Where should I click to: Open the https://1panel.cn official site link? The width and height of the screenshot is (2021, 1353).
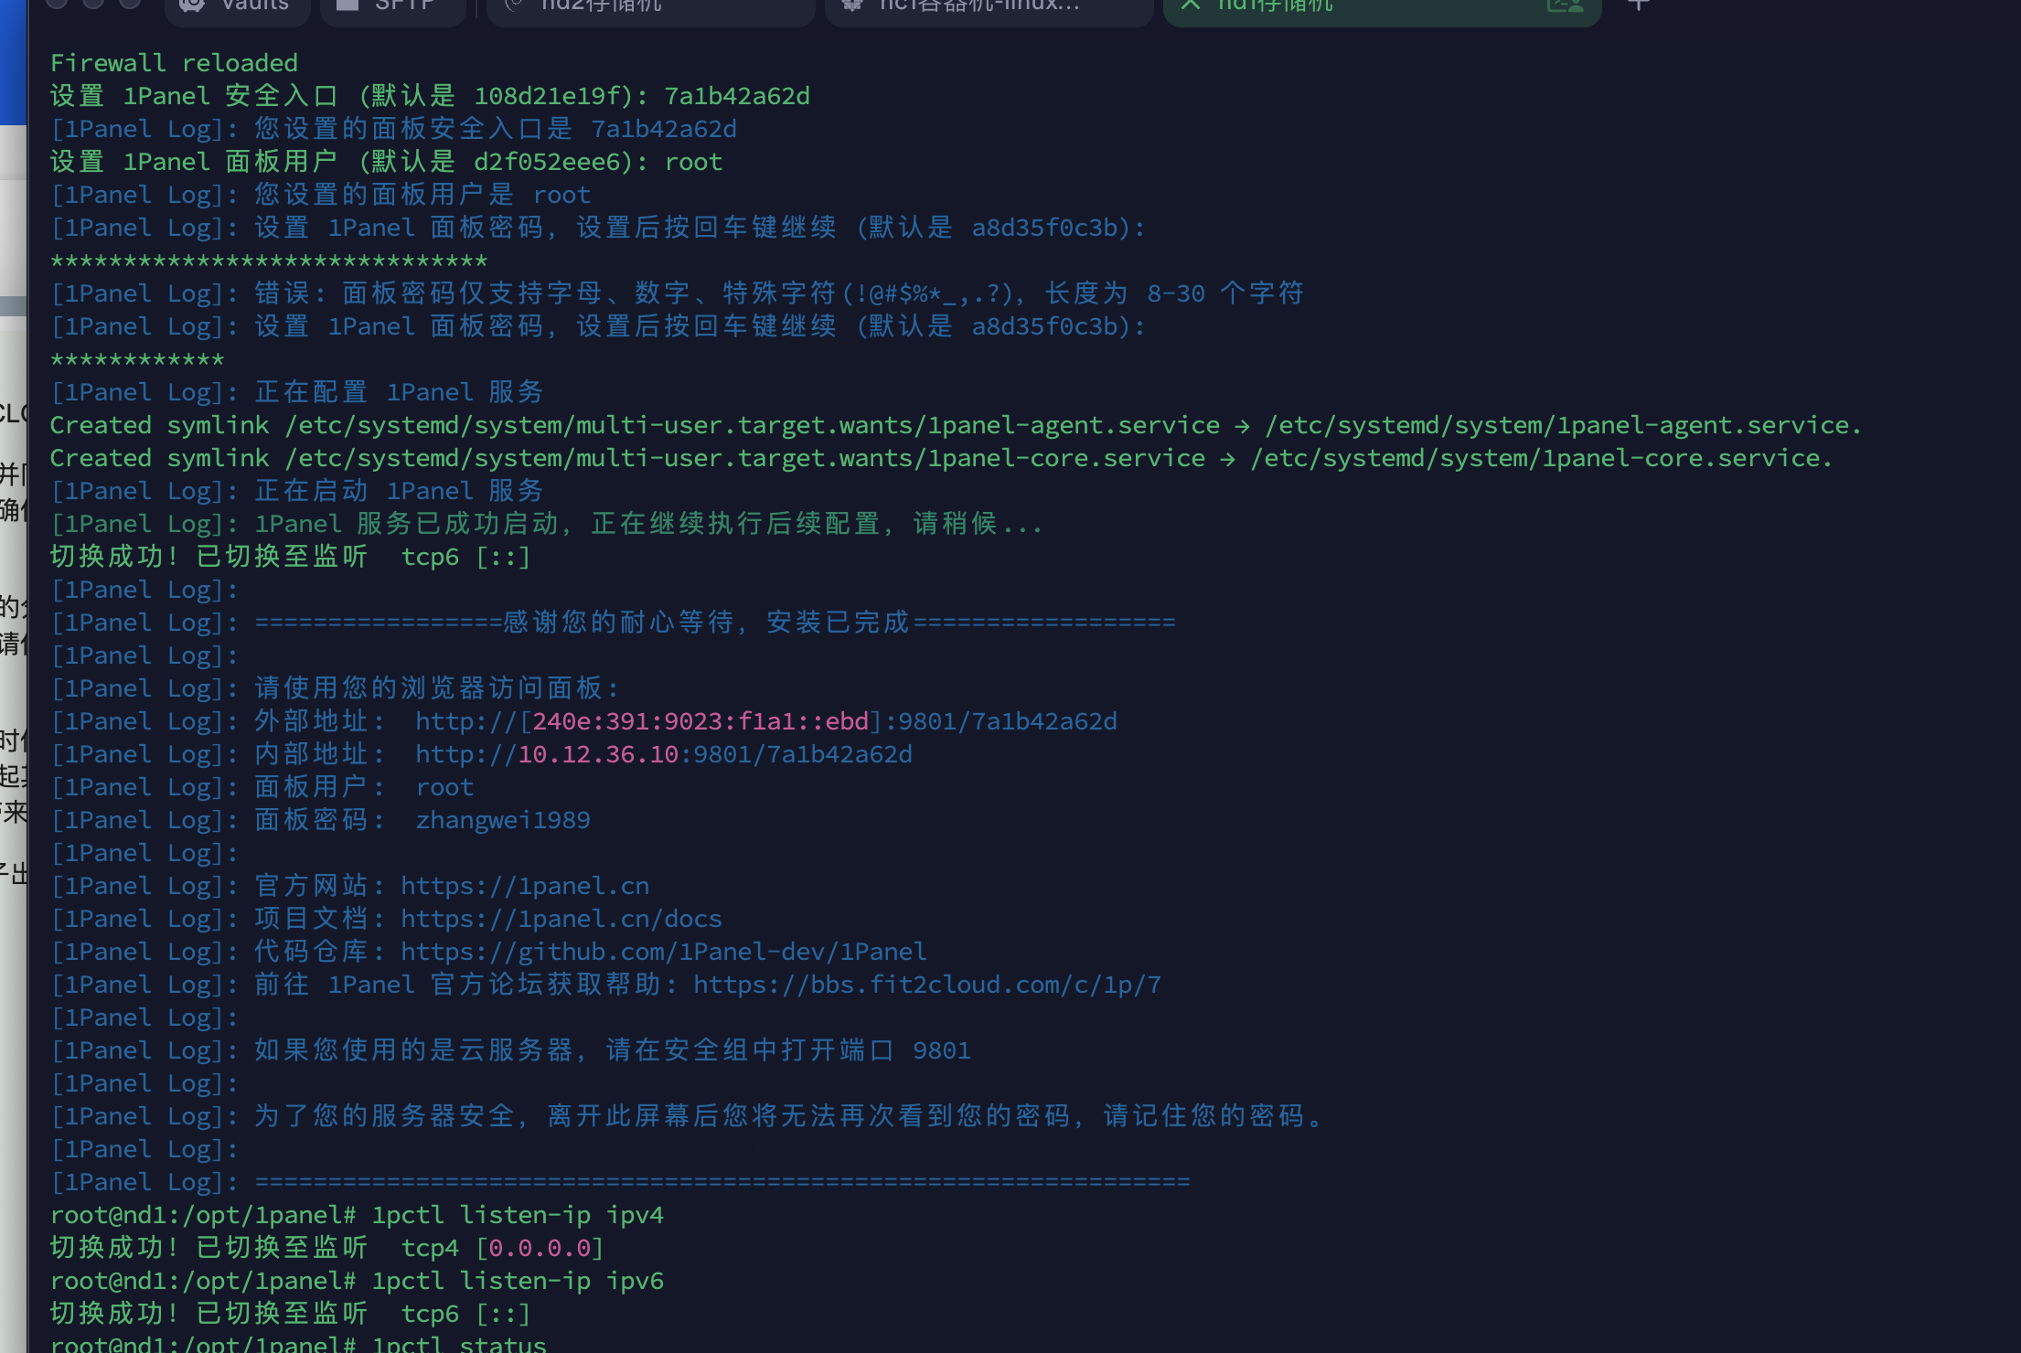(525, 886)
